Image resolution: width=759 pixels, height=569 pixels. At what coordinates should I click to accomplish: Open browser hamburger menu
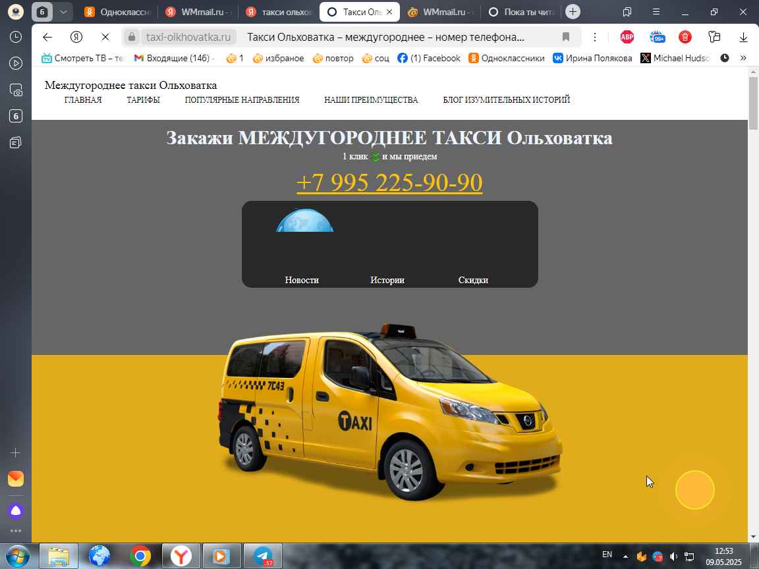tap(656, 12)
